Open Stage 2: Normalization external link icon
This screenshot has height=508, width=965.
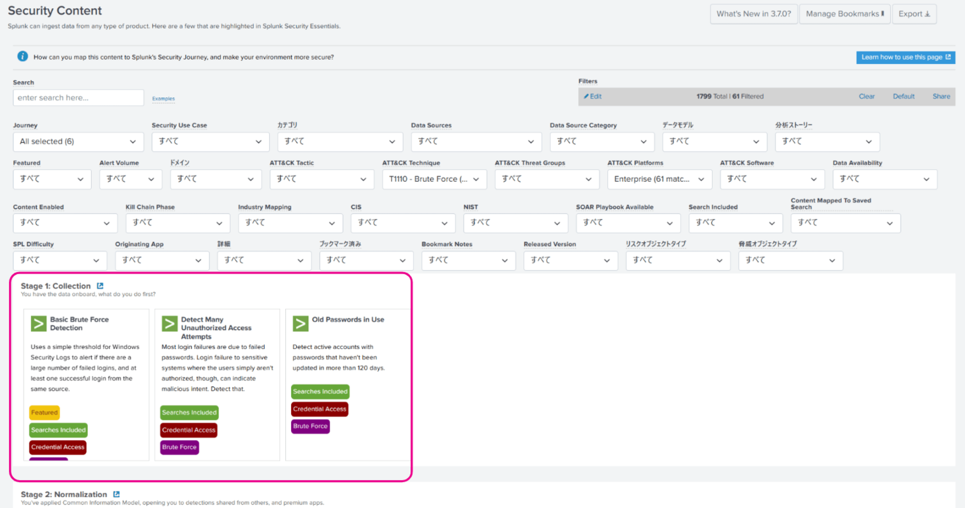coord(116,494)
